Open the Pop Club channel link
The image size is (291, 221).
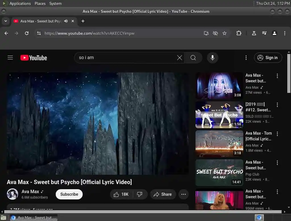(x=252, y=174)
